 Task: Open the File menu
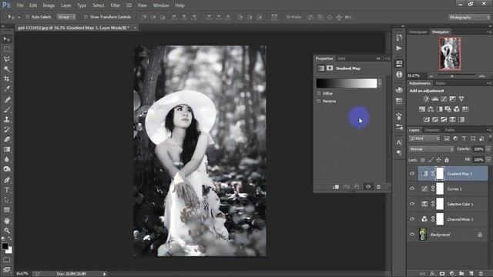click(20, 5)
